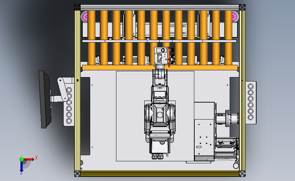Select the top aluminum profile beam

click(x=160, y=7)
